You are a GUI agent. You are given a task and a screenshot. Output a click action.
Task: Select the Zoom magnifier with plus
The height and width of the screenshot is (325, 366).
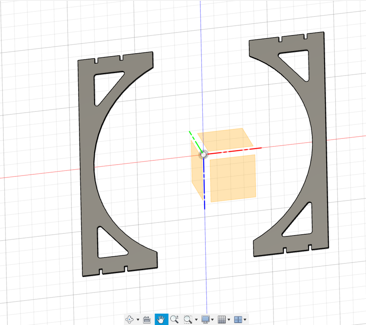[x=175, y=320]
